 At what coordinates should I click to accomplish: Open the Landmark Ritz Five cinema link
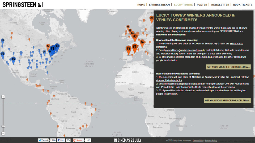pyautogui.click(x=239, y=77)
